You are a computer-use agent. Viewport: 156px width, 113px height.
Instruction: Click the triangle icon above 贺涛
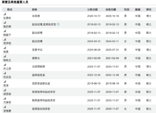click(5, 82)
